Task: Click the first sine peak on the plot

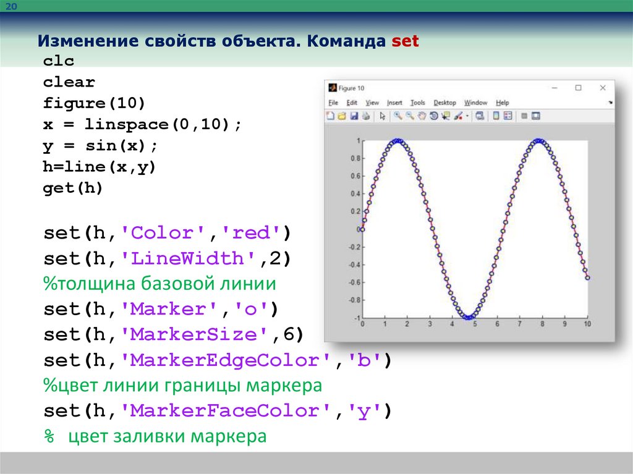Action: [x=397, y=141]
